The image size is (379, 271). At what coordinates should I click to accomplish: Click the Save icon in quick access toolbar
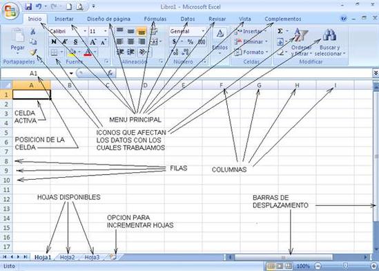[28, 6]
